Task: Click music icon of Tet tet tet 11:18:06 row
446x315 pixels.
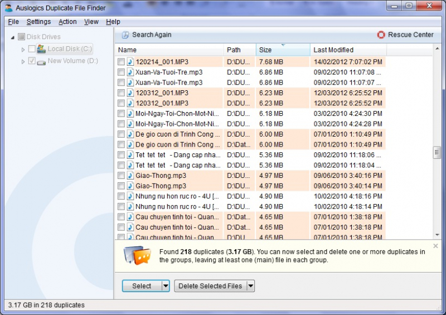Action: click(130, 155)
